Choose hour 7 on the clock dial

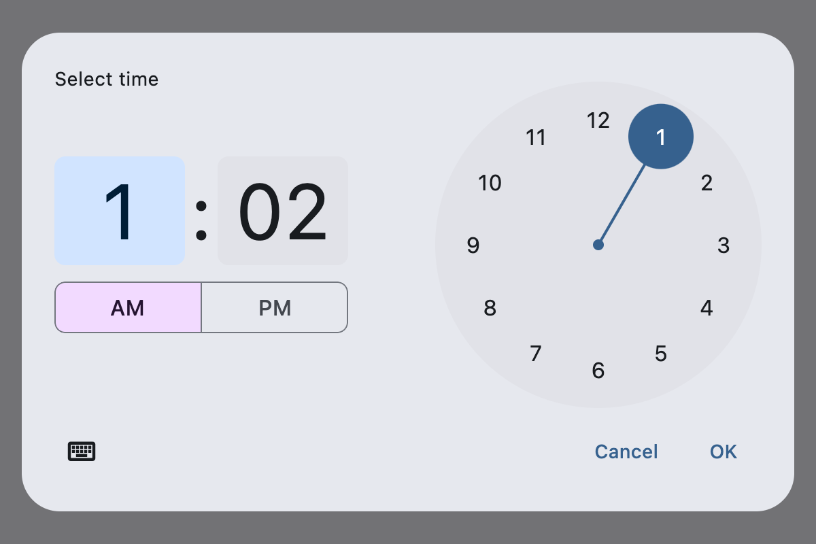pyautogui.click(x=535, y=353)
